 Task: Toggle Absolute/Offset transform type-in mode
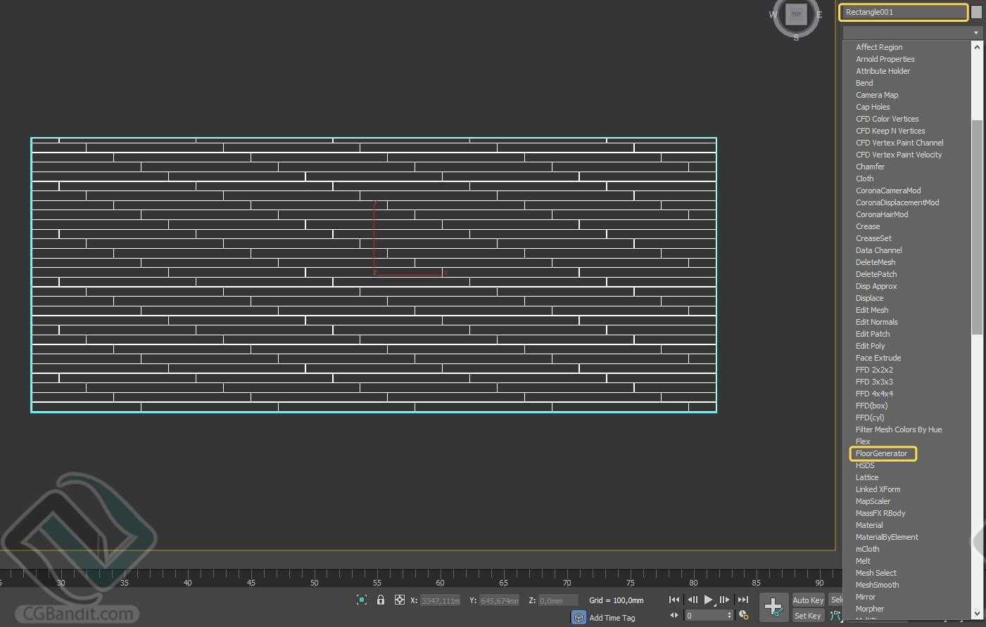pos(400,600)
